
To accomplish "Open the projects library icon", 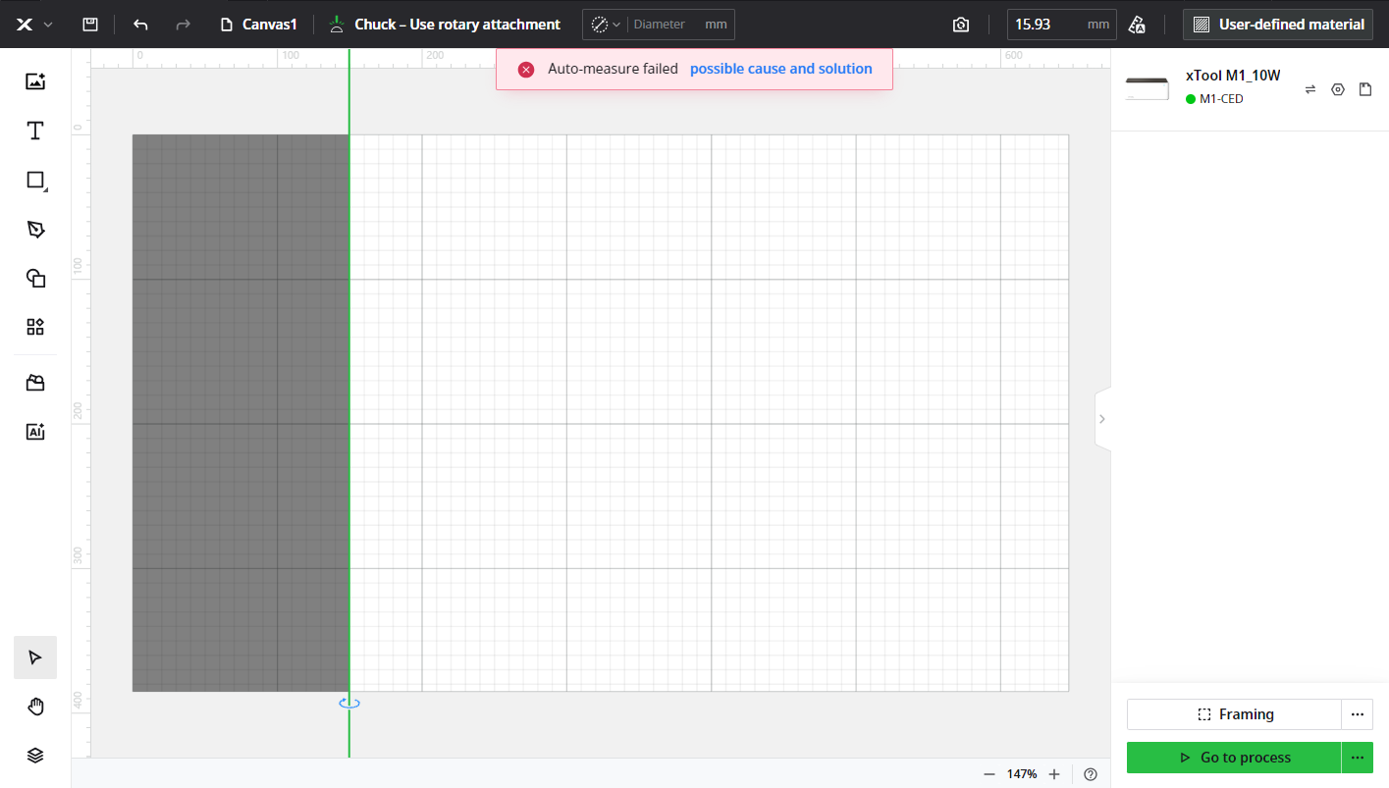I will point(35,383).
